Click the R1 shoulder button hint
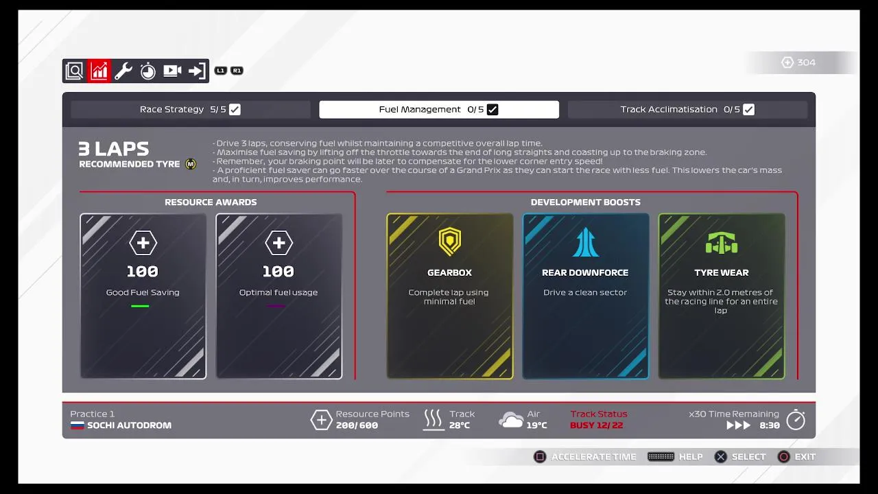Image resolution: width=878 pixels, height=494 pixels. (237, 71)
